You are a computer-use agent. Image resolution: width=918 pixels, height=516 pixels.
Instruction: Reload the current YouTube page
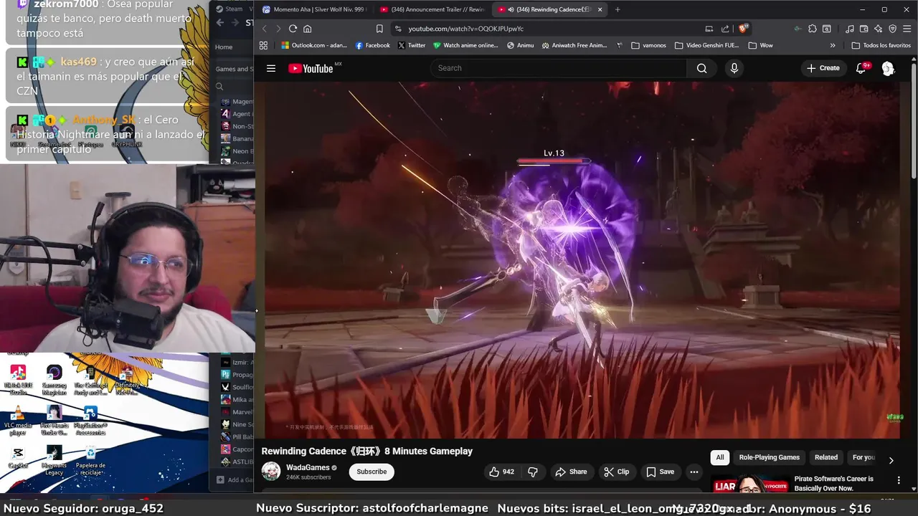[293, 29]
